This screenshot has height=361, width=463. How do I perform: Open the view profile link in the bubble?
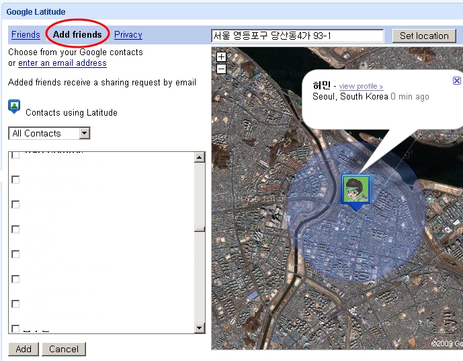click(361, 86)
